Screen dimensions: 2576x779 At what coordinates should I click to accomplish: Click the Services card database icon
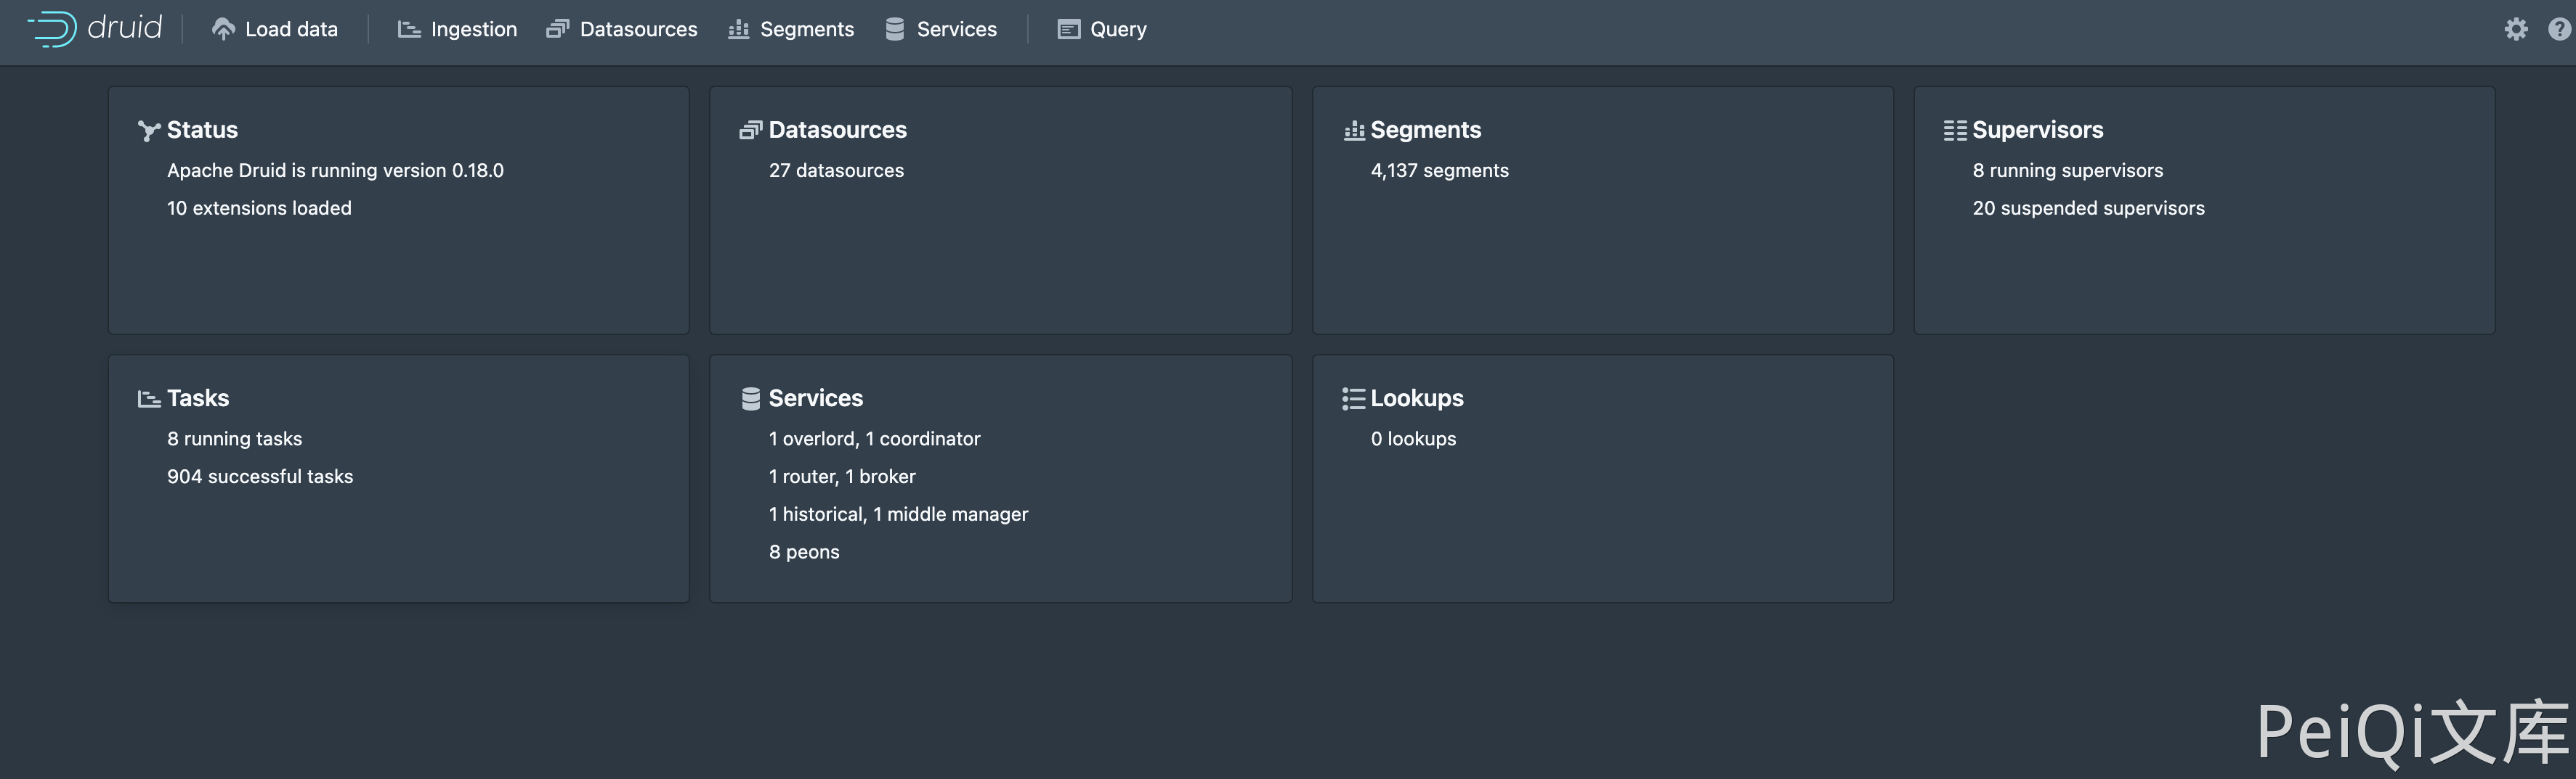pos(750,398)
